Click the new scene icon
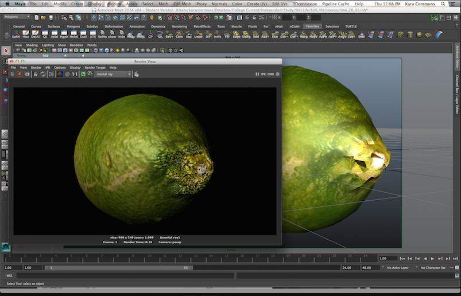 37,17
